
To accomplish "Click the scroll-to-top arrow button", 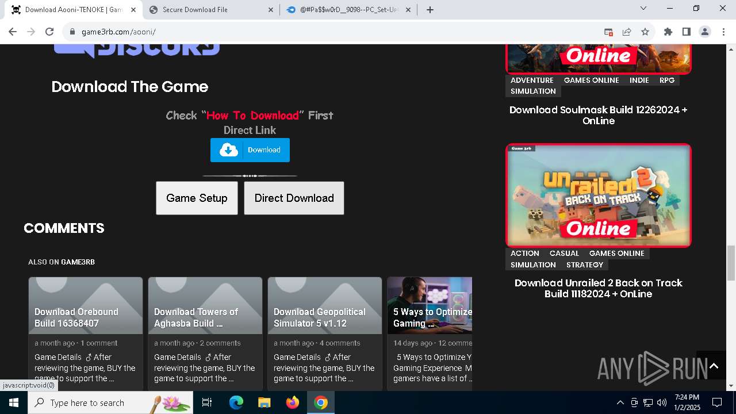I will click(714, 366).
